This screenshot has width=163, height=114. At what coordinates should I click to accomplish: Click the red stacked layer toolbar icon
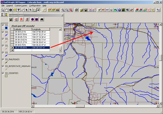point(137,10)
